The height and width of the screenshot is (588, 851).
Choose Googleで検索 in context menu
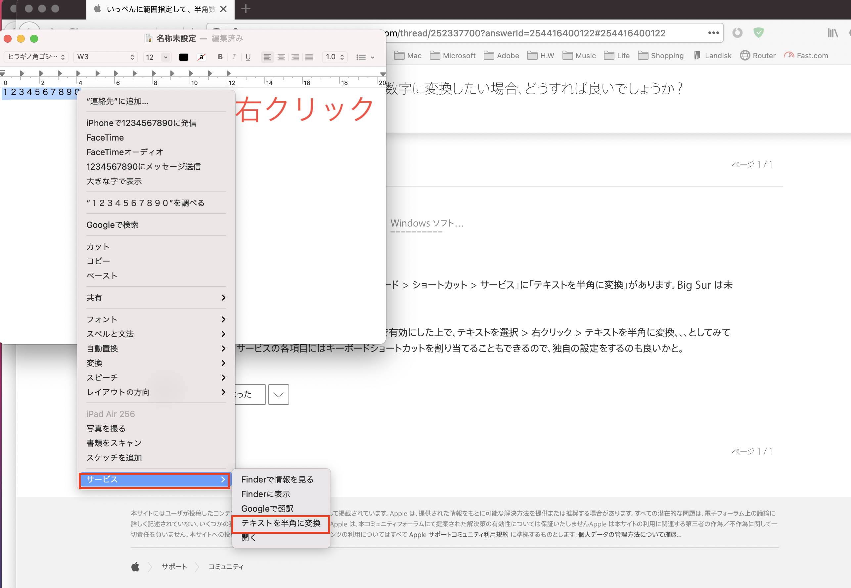[x=112, y=225]
